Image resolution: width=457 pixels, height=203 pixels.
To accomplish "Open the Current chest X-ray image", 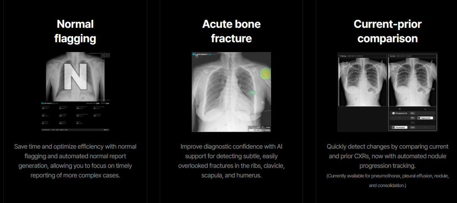I will coord(412,82).
